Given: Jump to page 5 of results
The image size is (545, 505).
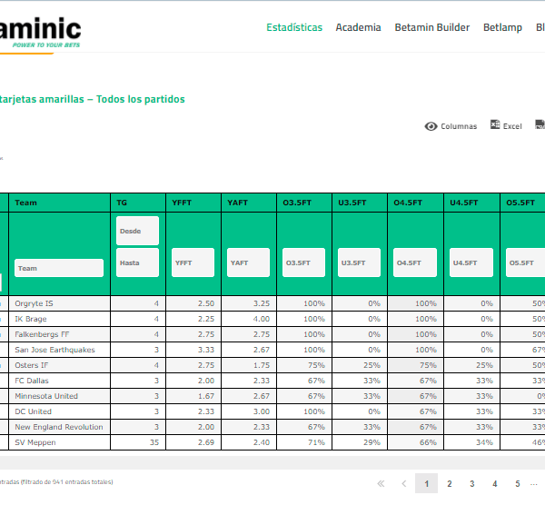Looking at the screenshot, I should click(518, 484).
